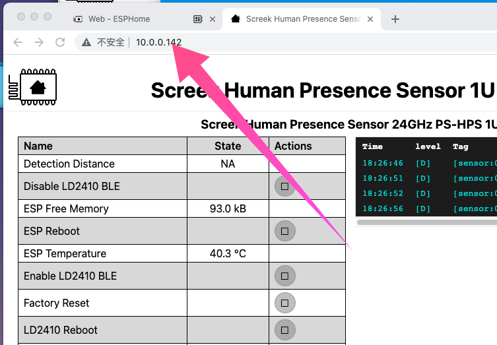Close the Screek Human Presence Sensor tab

coord(370,19)
